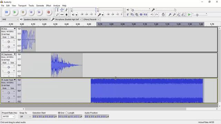Open recording meter dropdown arrow
This screenshot has height=124, width=221.
coord(103,14)
